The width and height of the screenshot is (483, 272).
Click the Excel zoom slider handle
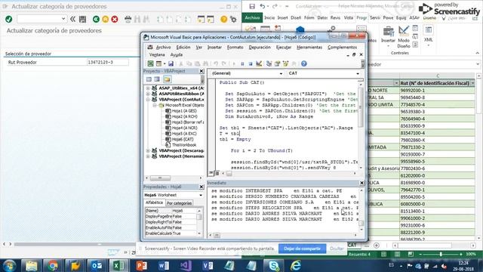pos(441,254)
